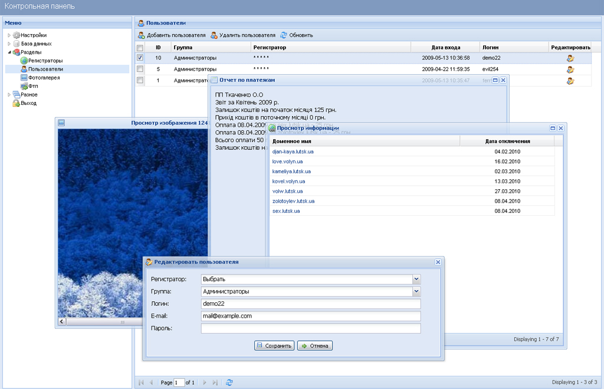Click Обновить refresh toolbar button

(x=296, y=35)
